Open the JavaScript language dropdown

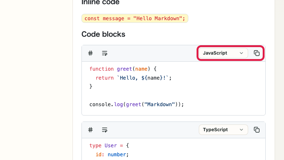click(x=223, y=53)
